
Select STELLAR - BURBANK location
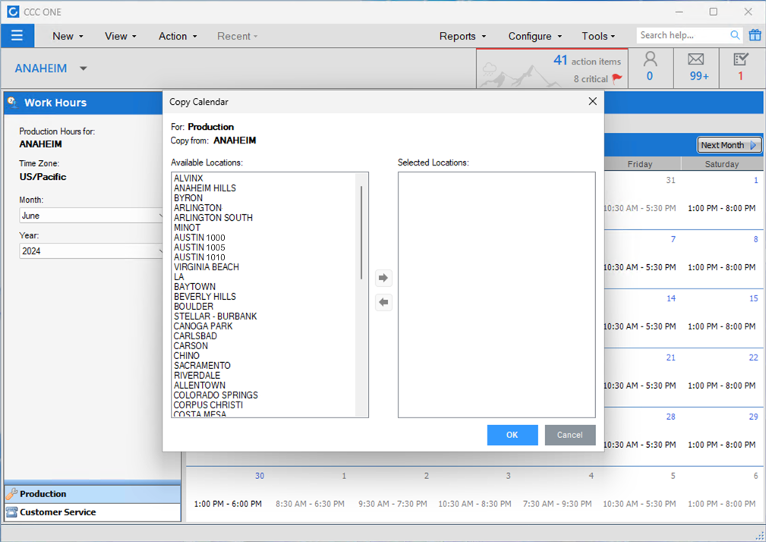click(215, 317)
